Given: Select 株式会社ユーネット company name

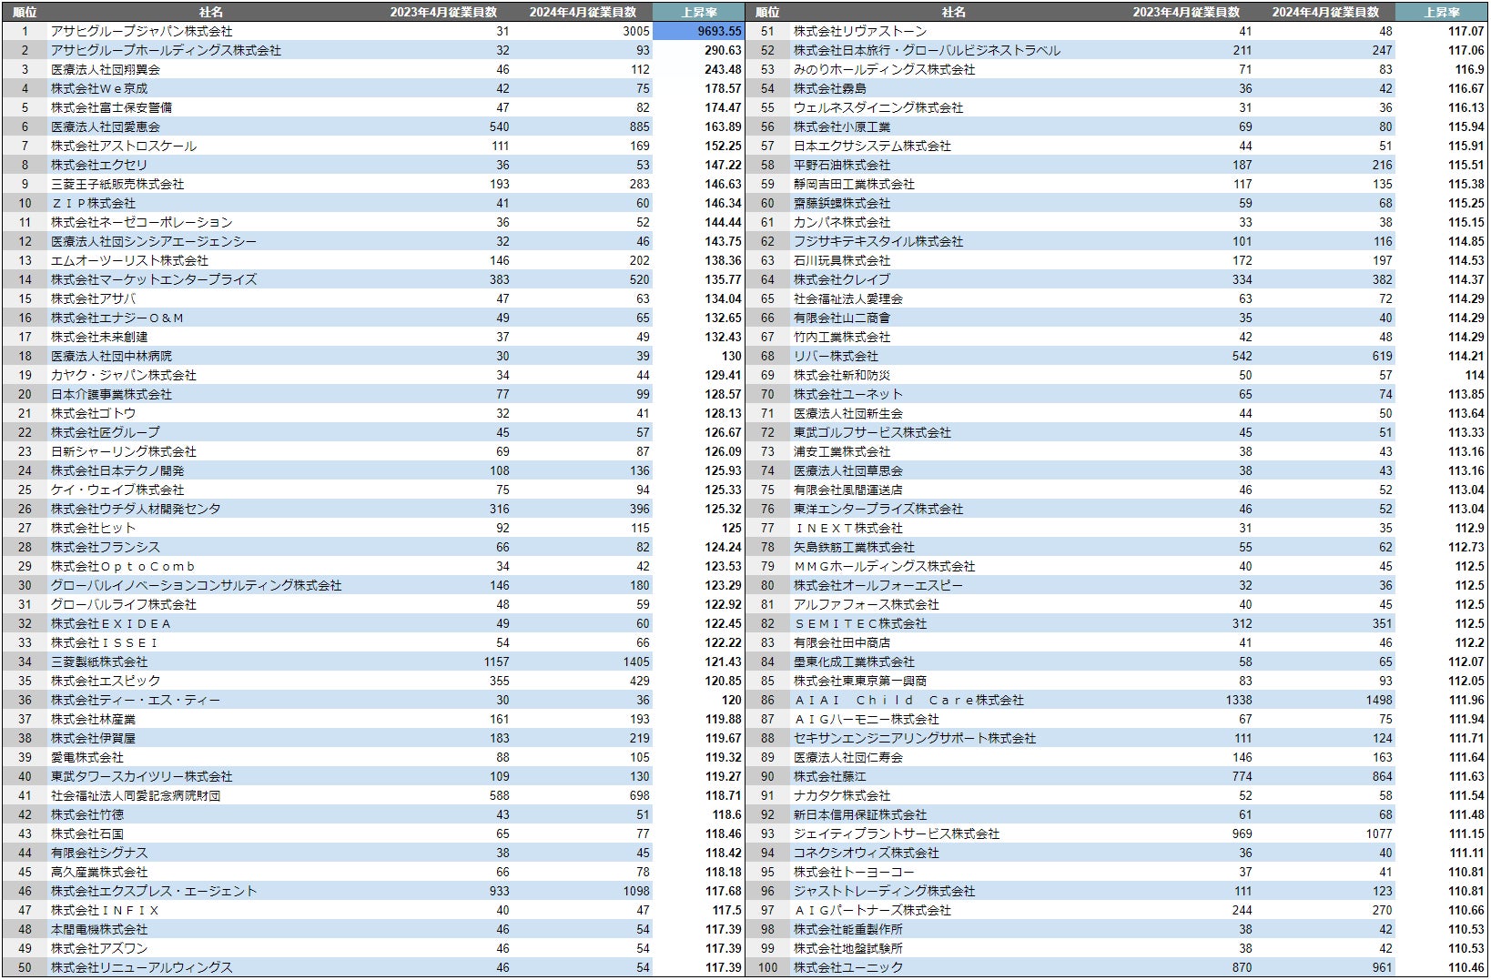Looking at the screenshot, I should click(848, 394).
